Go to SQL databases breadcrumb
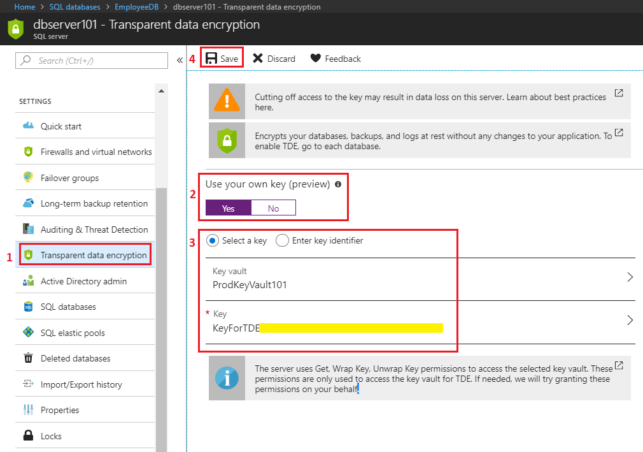643x452 pixels. coord(74,6)
